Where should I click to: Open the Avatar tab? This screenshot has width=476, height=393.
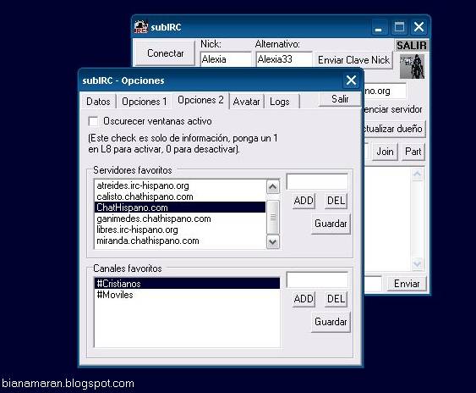(246, 102)
